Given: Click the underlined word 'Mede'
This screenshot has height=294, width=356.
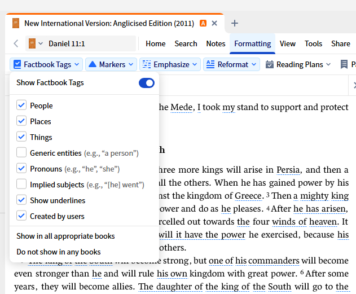Looking at the screenshot, I should point(182,107).
